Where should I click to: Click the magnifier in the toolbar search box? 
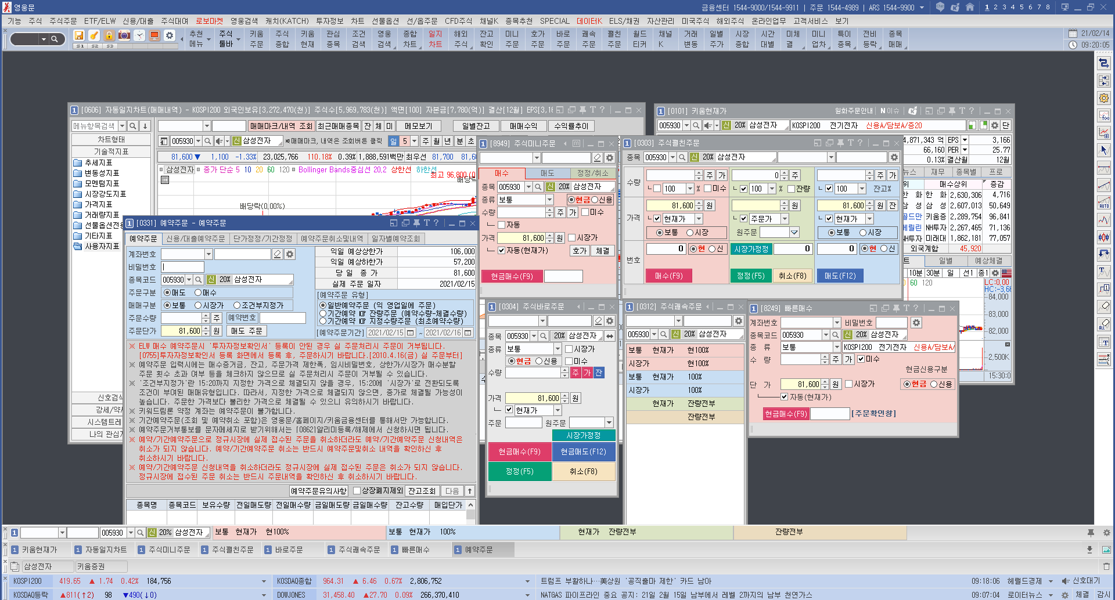coord(55,39)
